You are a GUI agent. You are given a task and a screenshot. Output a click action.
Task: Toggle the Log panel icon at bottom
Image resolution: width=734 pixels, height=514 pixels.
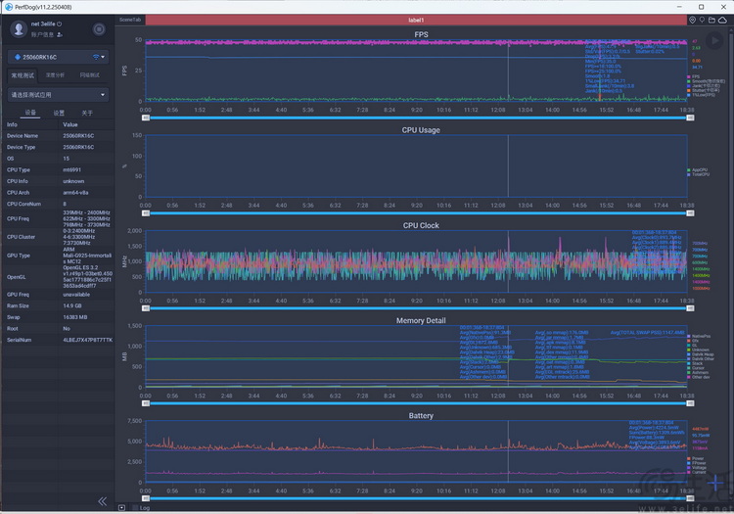click(121, 507)
